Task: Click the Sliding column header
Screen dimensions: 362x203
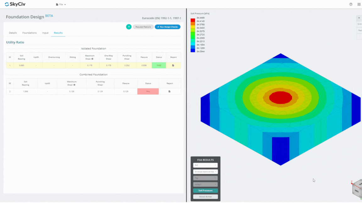Action: 73,57
